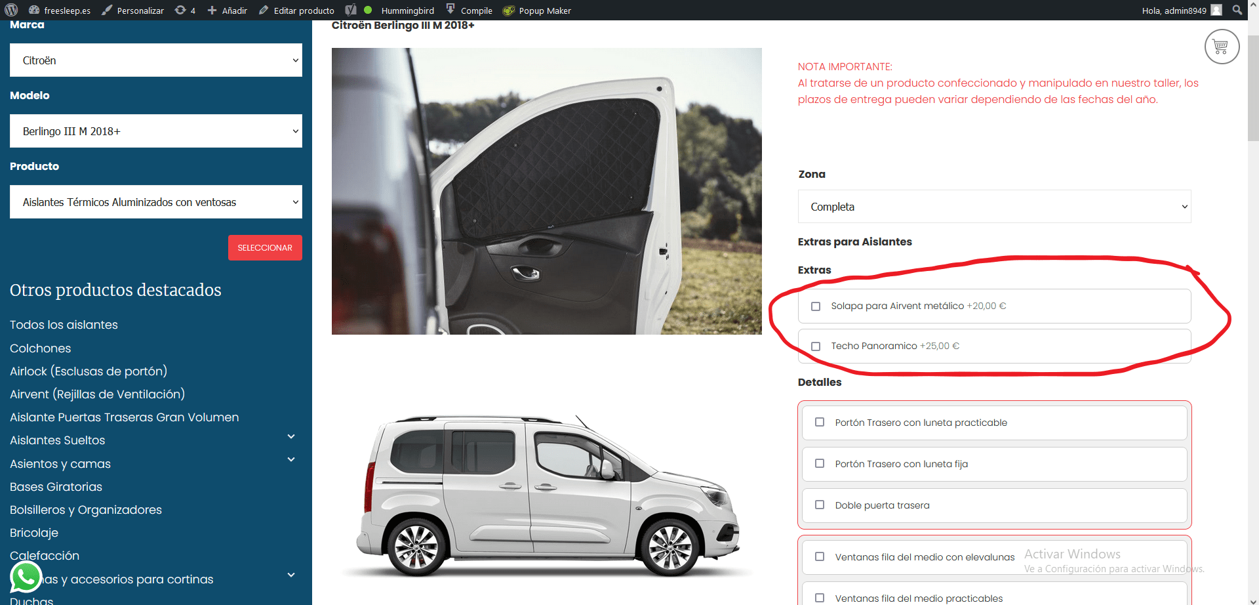Click Compile in admin bar
This screenshot has height=605, width=1259.
pos(477,10)
